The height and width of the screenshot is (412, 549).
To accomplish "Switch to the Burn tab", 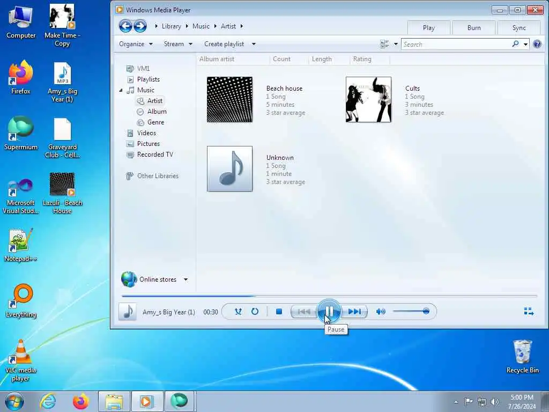I will pyautogui.click(x=474, y=28).
